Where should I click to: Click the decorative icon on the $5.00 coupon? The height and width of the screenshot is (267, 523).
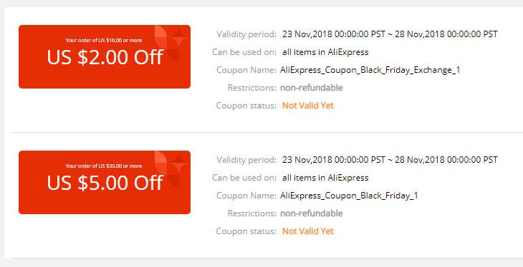[173, 169]
